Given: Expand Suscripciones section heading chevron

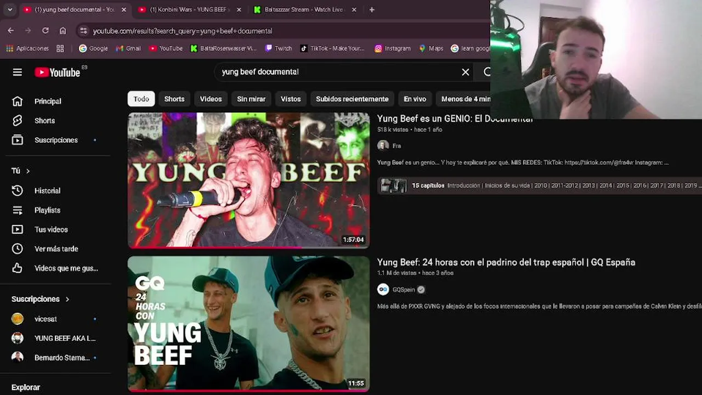Looking at the screenshot, I should (67, 299).
